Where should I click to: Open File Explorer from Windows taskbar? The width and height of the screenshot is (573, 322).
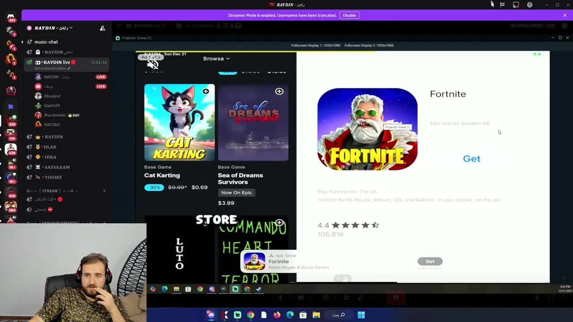(316, 315)
